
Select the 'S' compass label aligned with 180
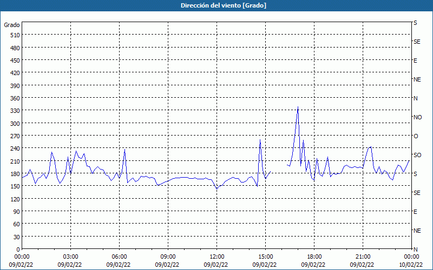tap(415, 174)
